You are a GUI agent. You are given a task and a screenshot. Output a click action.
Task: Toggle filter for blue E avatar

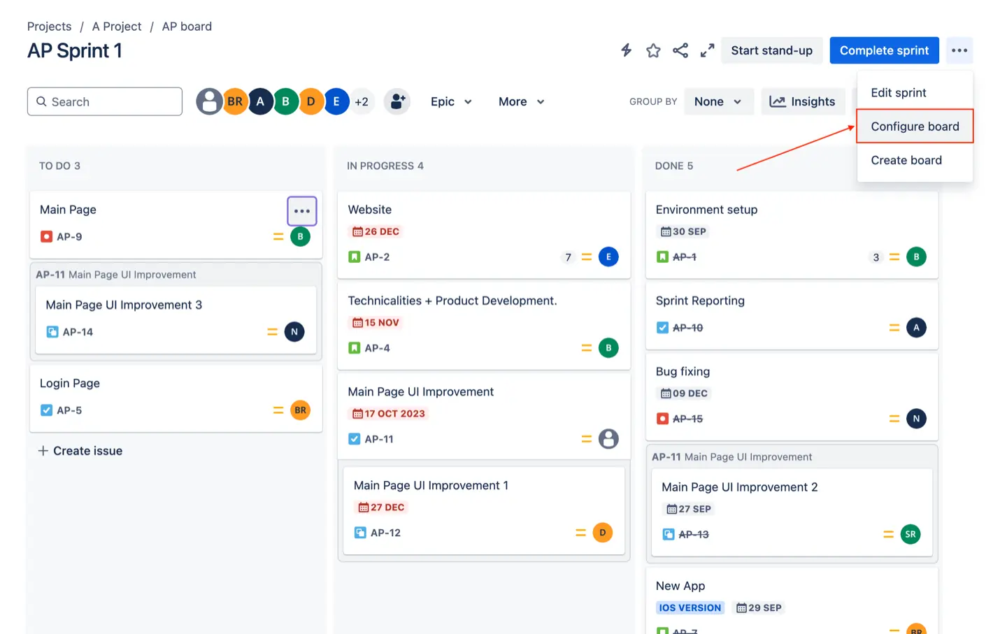point(336,101)
